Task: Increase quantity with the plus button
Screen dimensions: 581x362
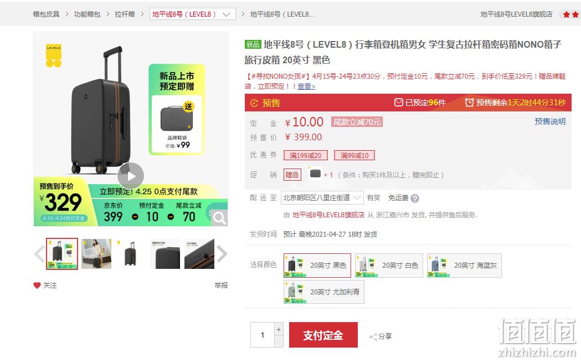Action: [279, 329]
